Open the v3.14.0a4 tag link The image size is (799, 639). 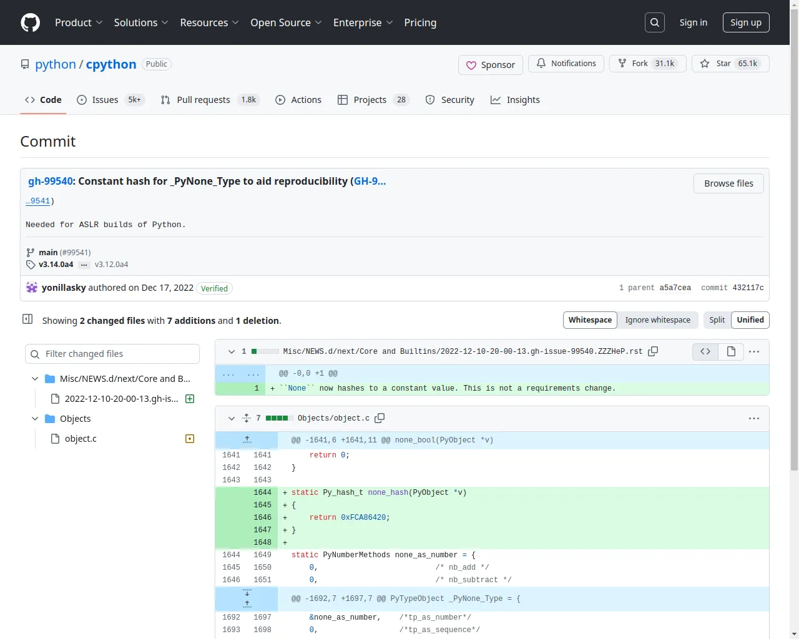click(56, 265)
